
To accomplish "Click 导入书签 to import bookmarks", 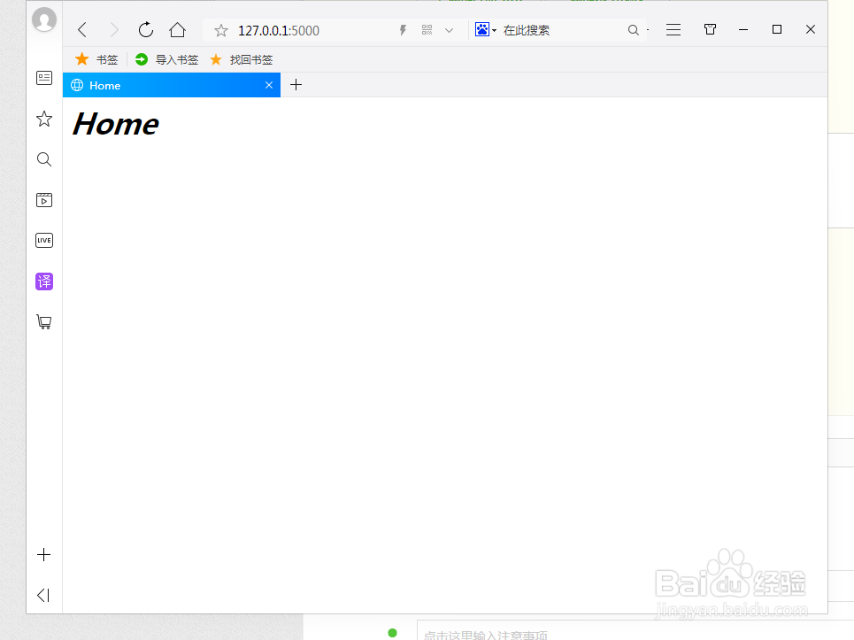I will (x=168, y=59).
